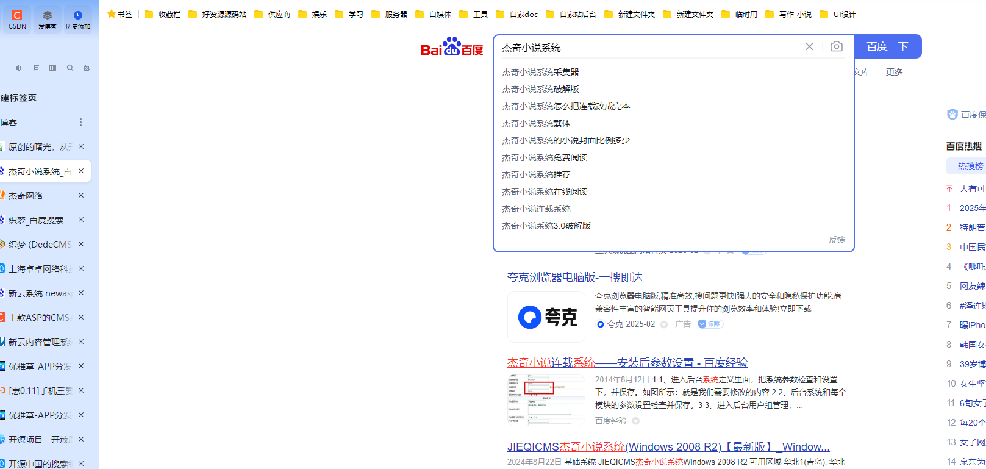Open the 杰奇小说连载系统 百度经验 result link
The width and height of the screenshot is (986, 469).
tap(627, 362)
